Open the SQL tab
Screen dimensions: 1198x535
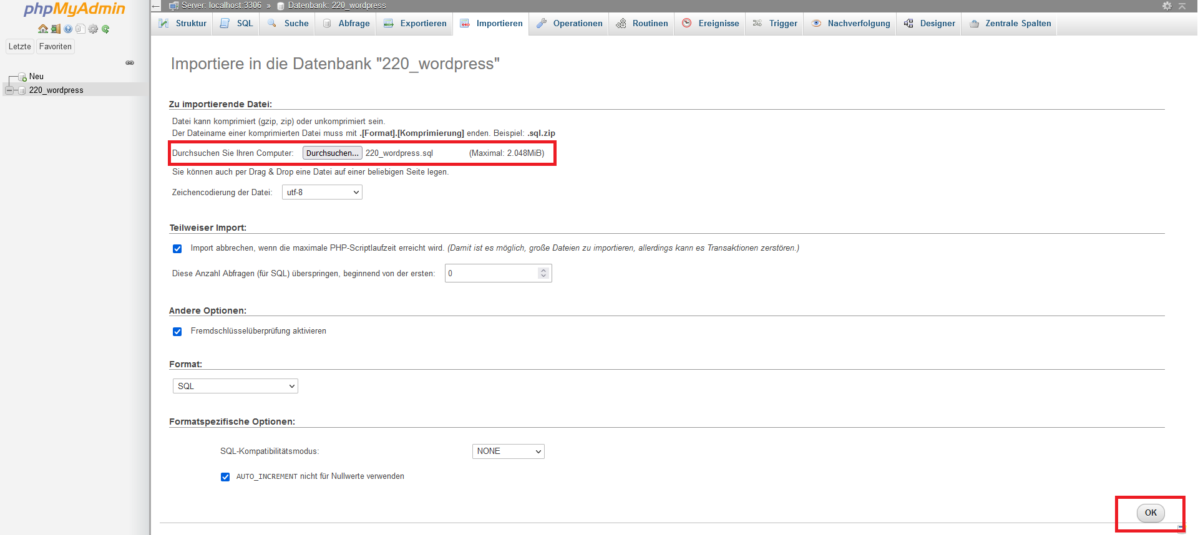click(236, 24)
